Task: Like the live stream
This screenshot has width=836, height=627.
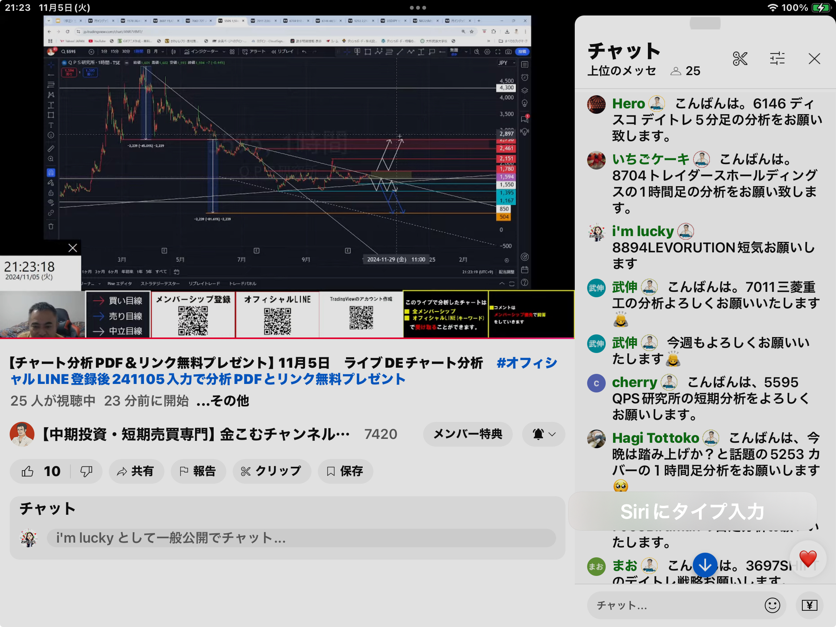Action: [x=40, y=471]
